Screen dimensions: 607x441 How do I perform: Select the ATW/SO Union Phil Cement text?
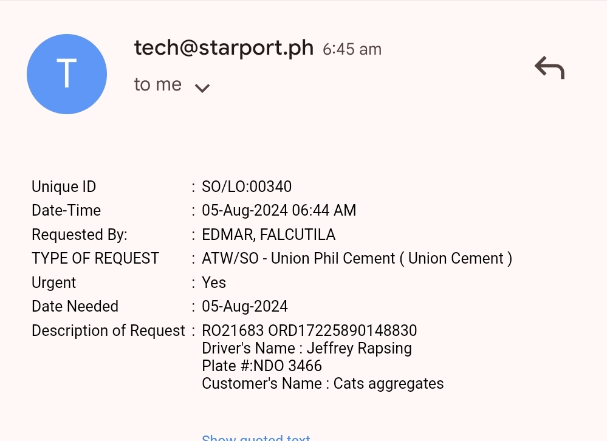click(357, 259)
